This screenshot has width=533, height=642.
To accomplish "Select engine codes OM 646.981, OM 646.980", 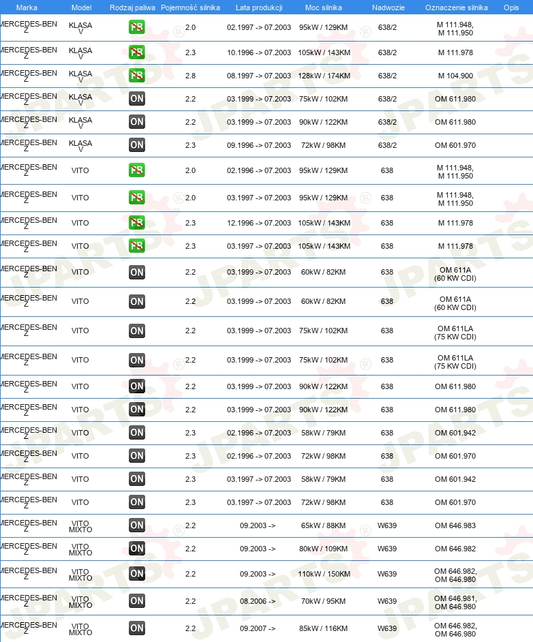I will point(455,602).
